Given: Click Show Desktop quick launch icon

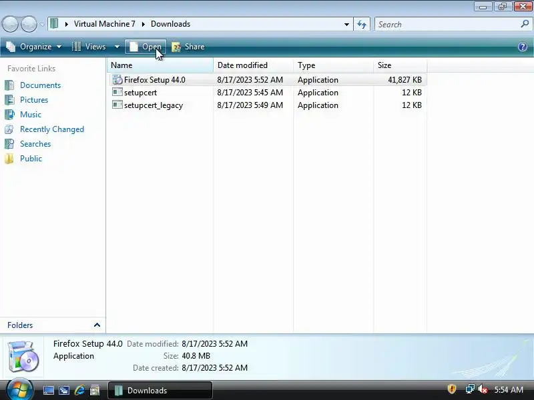Looking at the screenshot, I should (48, 390).
